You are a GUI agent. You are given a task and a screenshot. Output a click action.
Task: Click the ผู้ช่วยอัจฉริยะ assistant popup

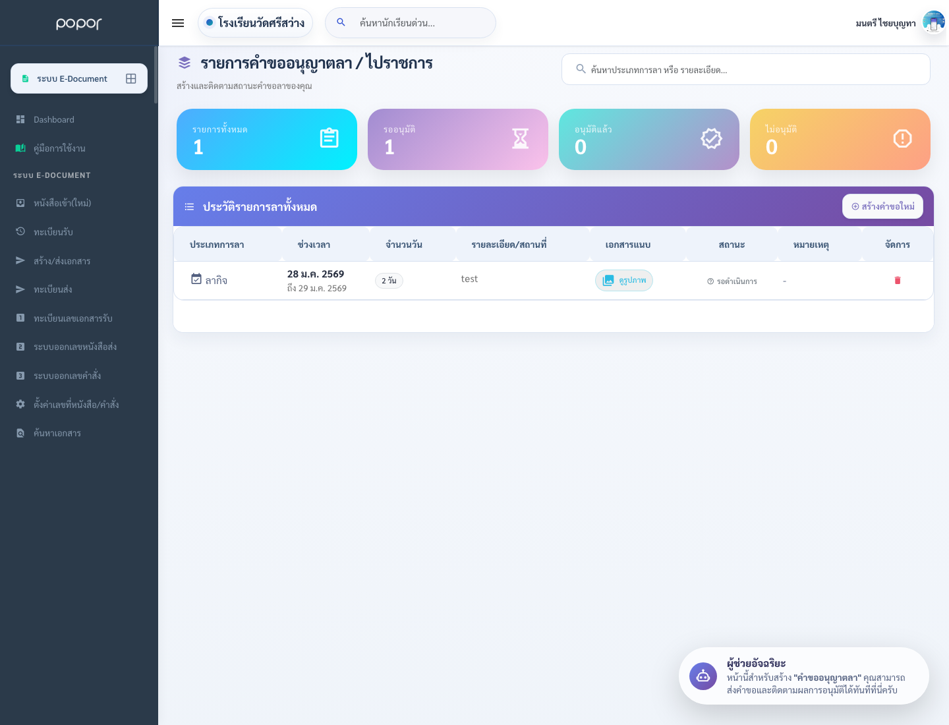804,676
